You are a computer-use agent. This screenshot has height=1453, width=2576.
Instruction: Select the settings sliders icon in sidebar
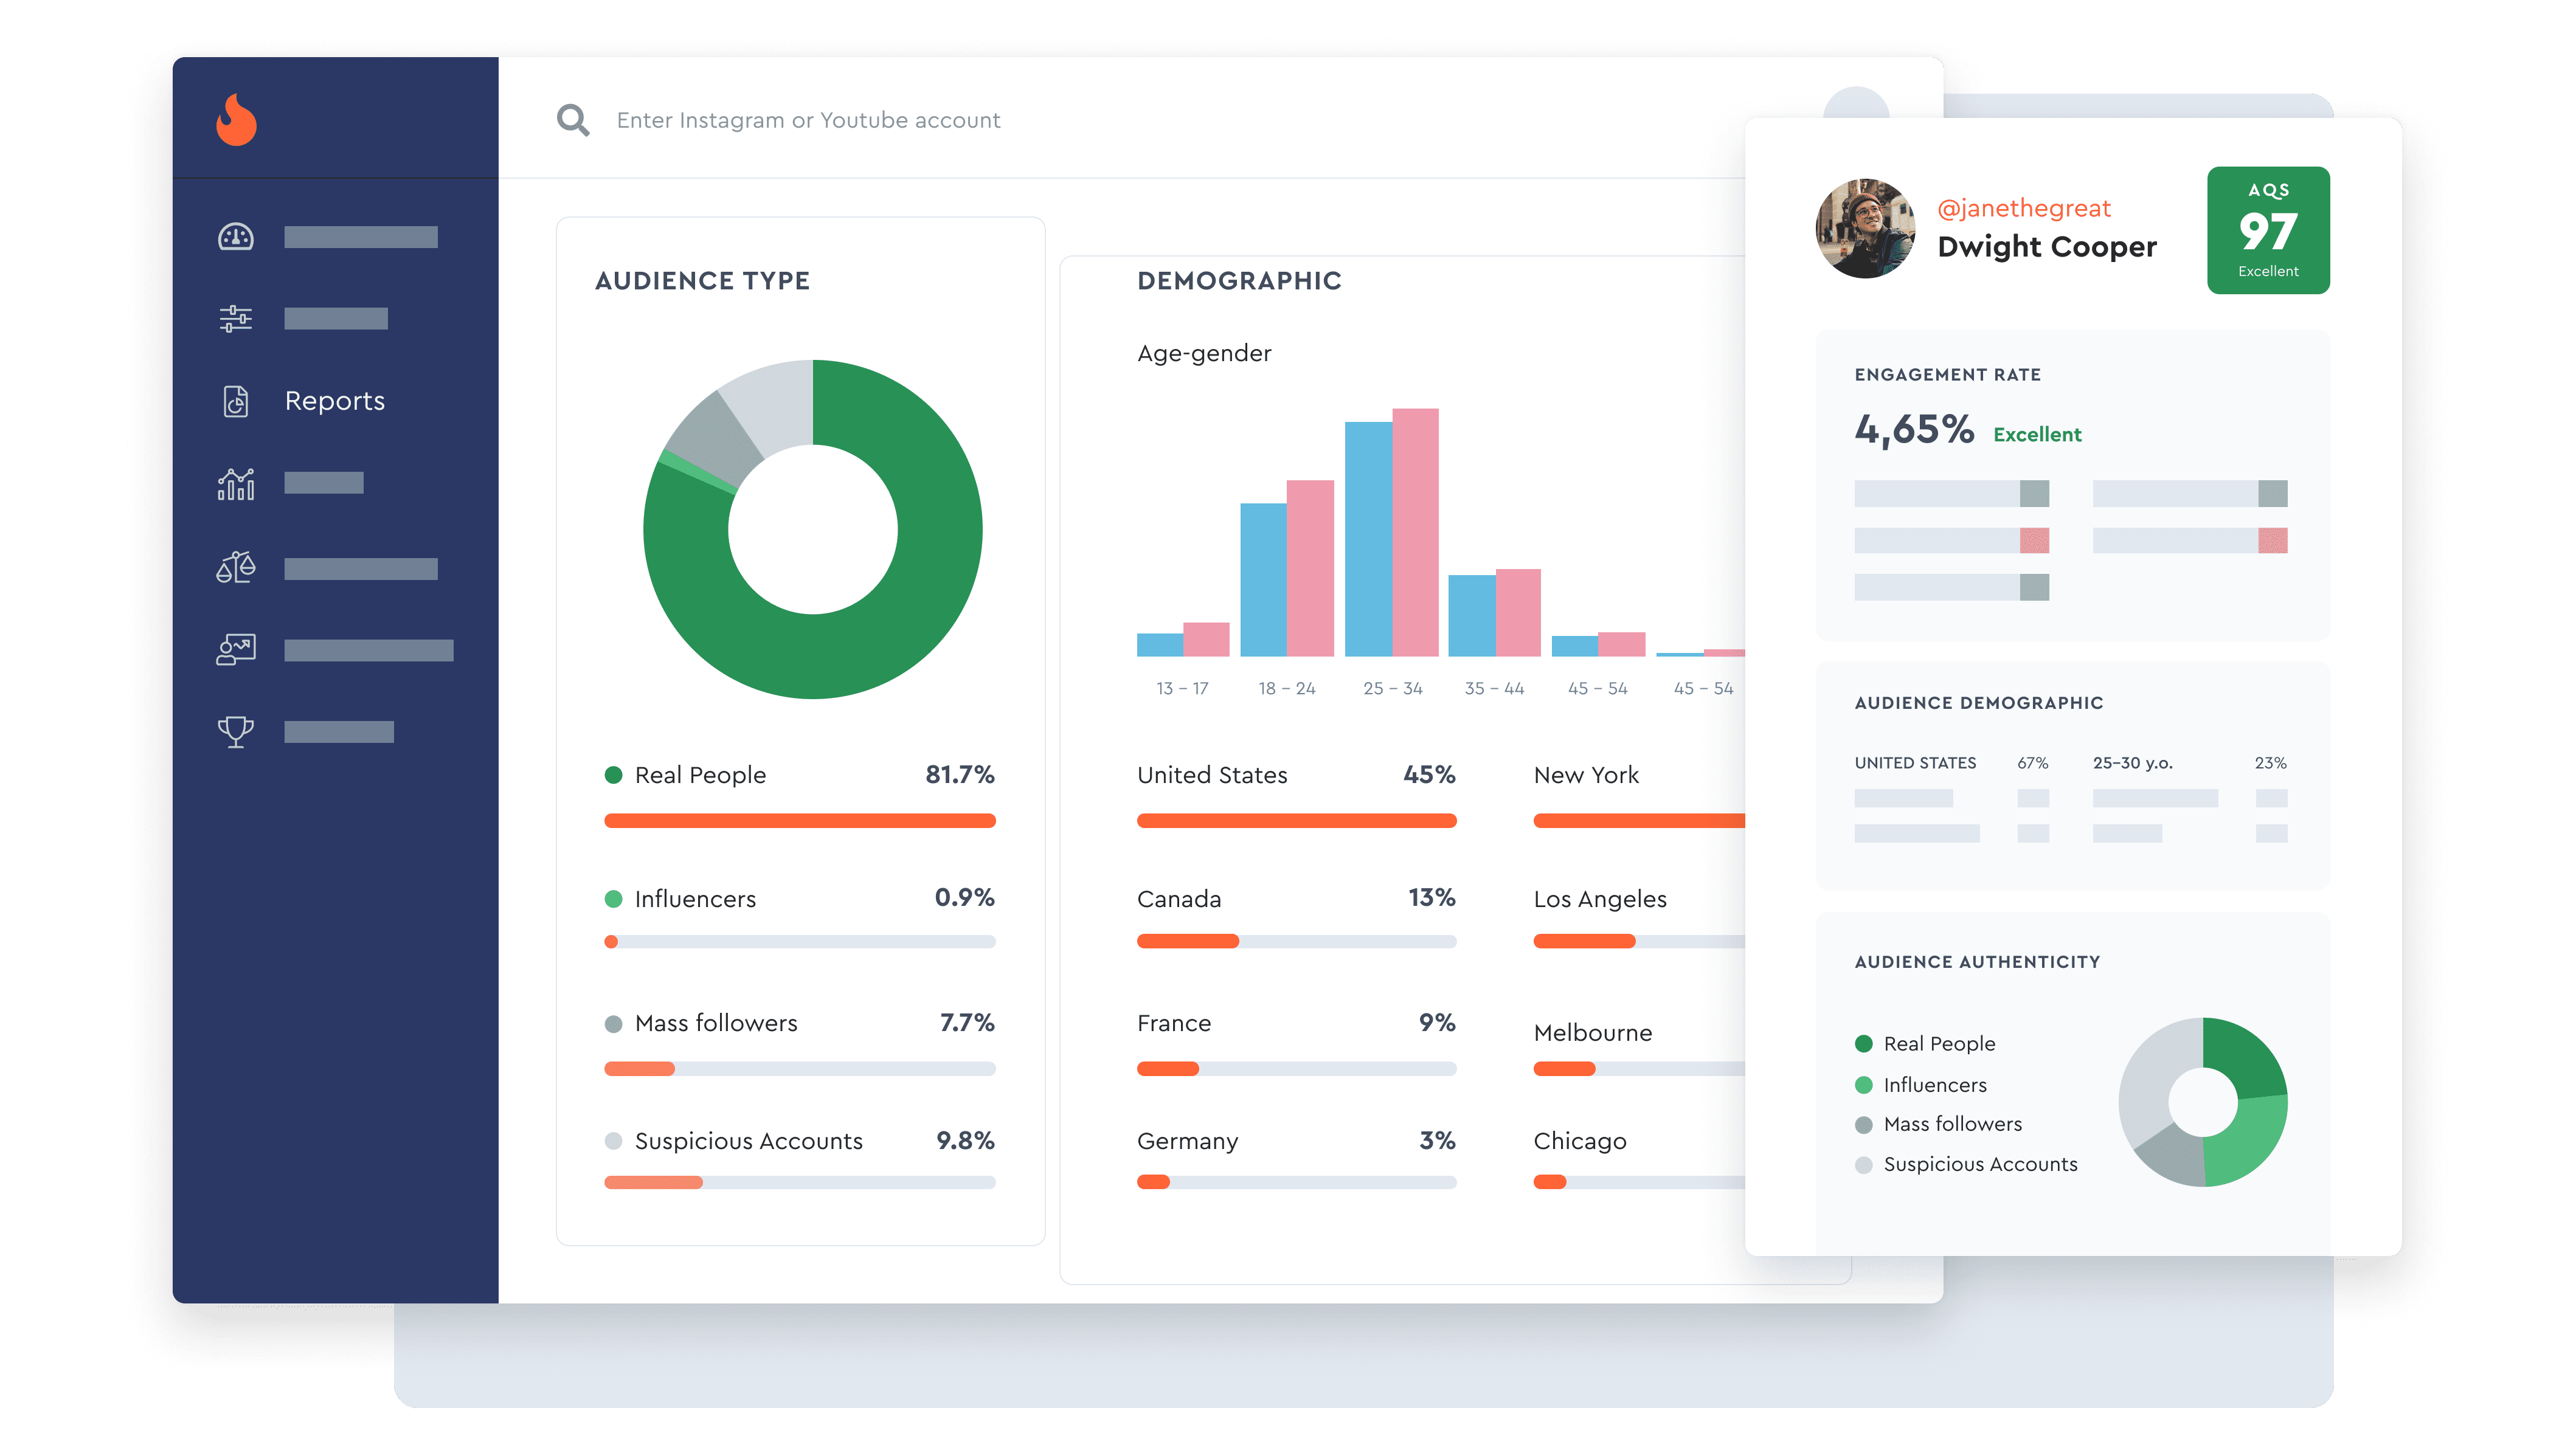coord(236,318)
